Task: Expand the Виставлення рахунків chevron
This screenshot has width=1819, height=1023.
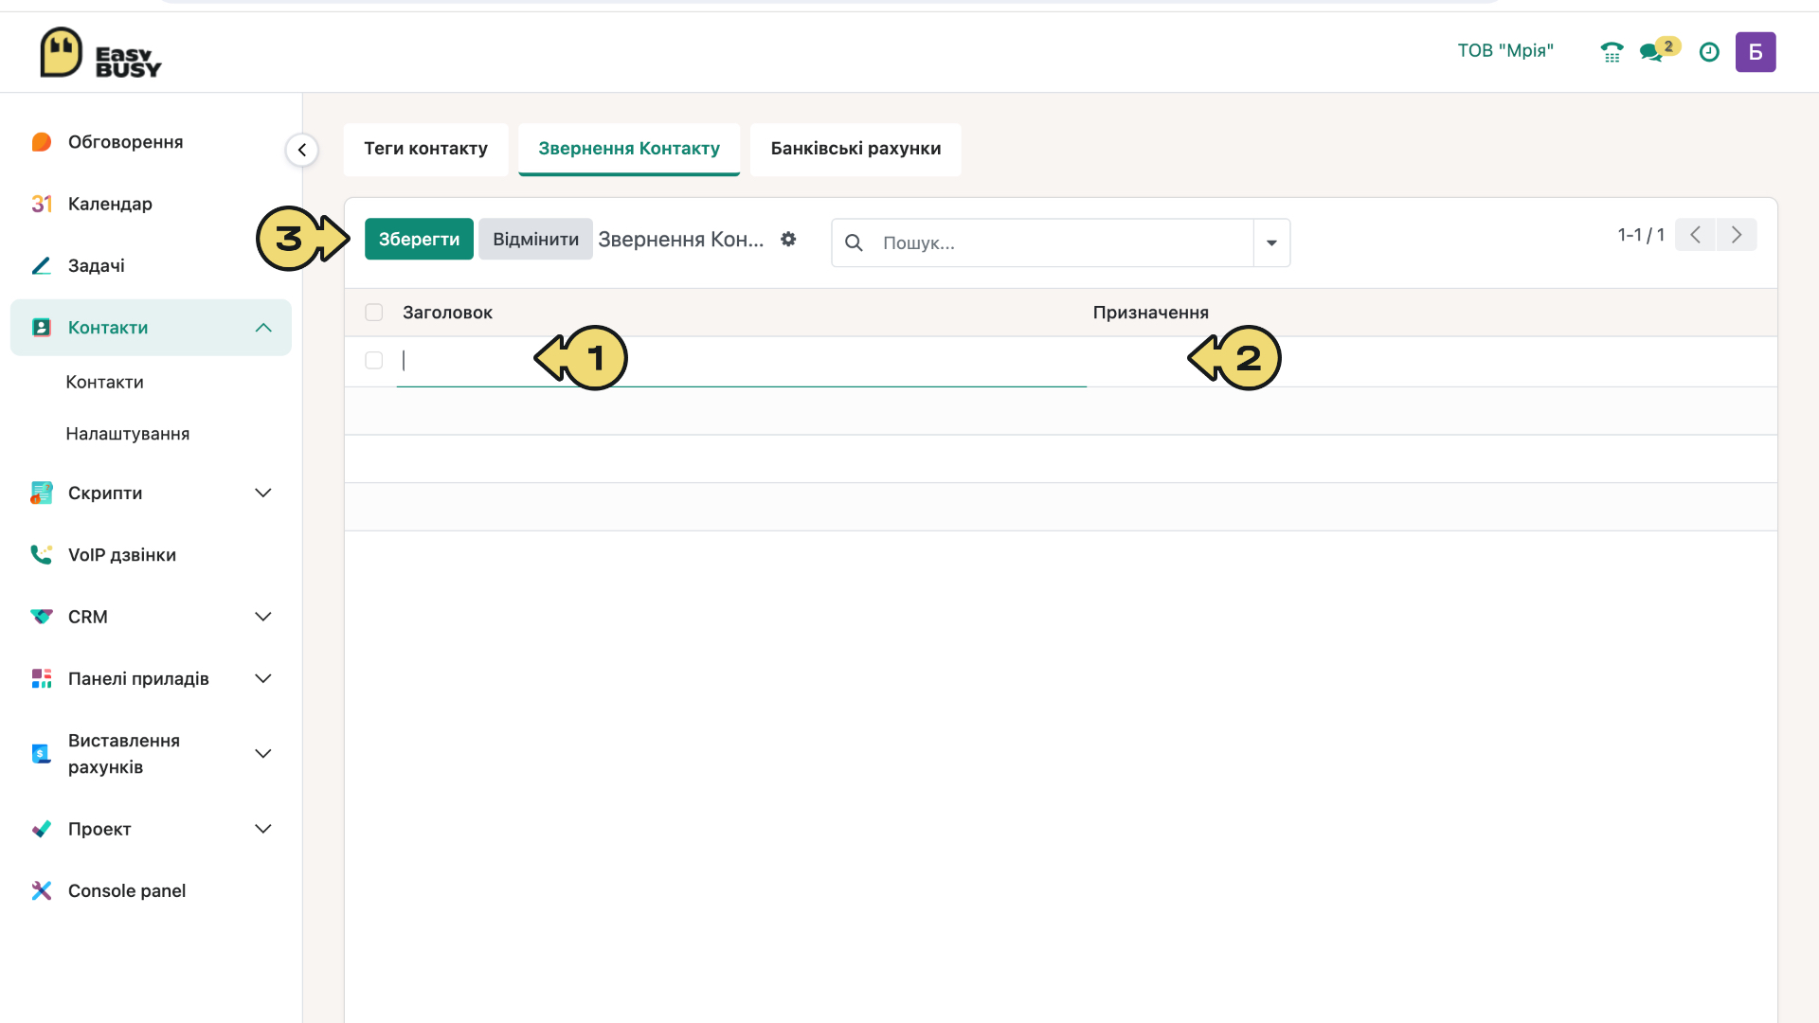Action: click(263, 754)
